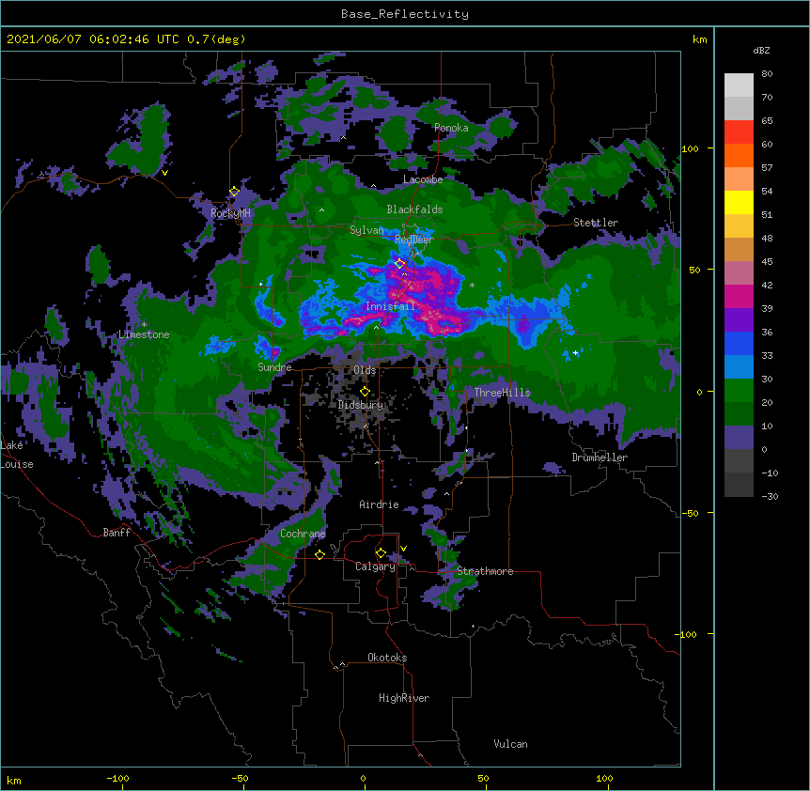Screen dimensions: 810x791
Task: Click the RockyMH label
Action: click(230, 213)
